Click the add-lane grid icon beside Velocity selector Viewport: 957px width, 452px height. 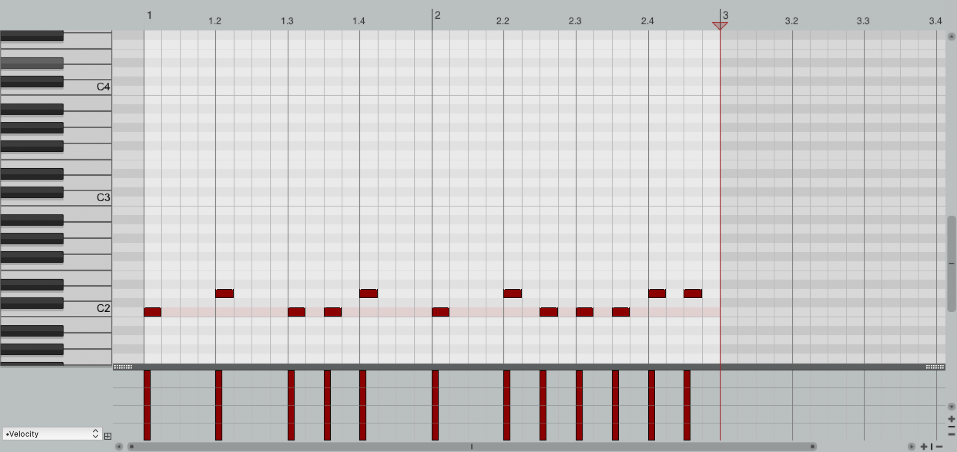pos(108,435)
